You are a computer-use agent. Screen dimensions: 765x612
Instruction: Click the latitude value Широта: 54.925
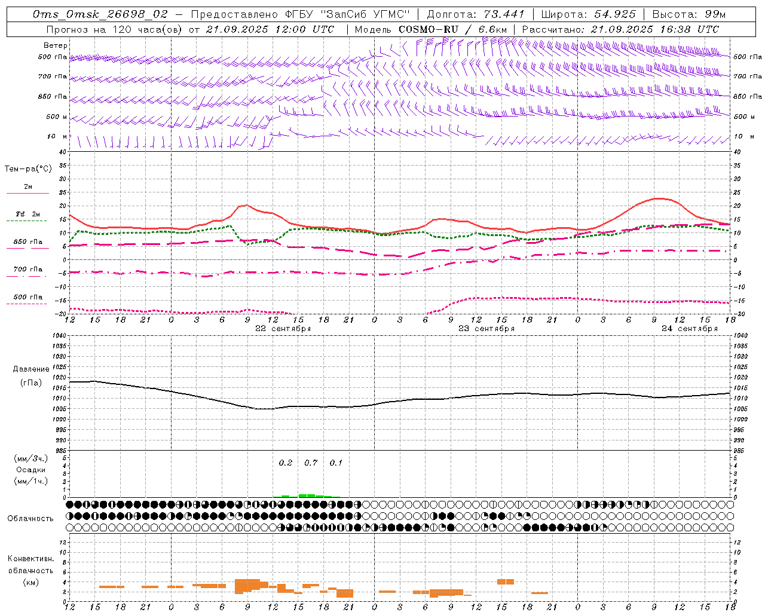click(x=589, y=14)
